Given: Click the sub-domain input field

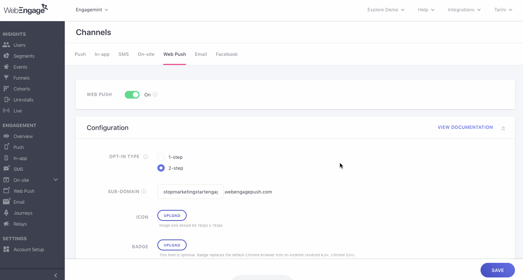Looking at the screenshot, I should [x=190, y=192].
